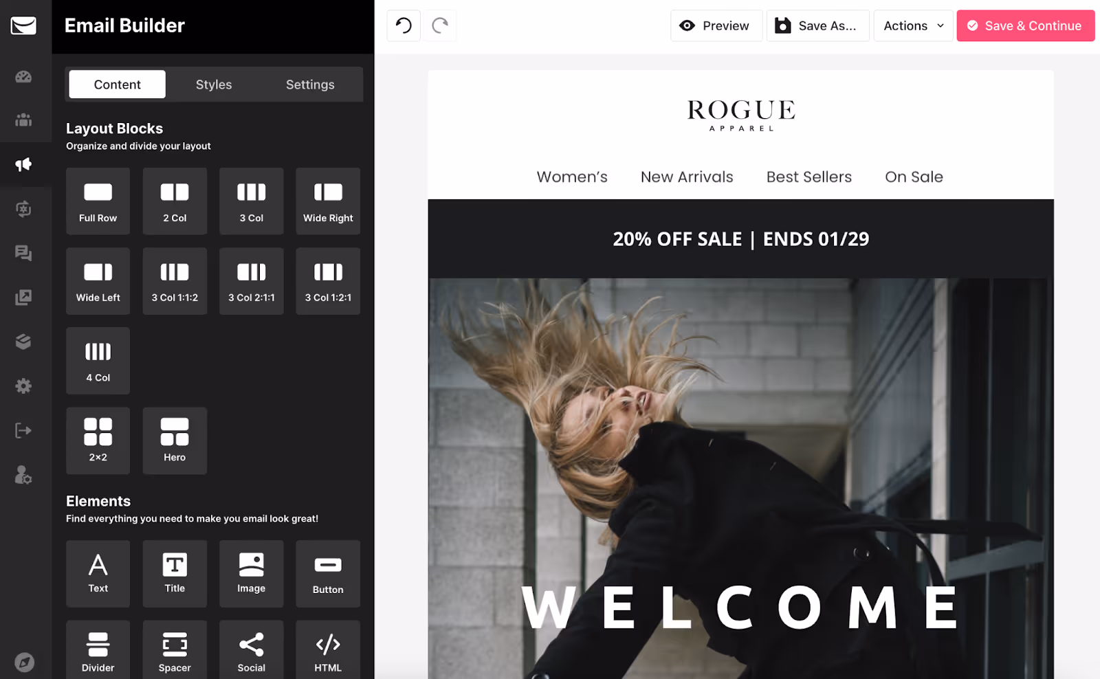Open the user settings icon in sidebar
This screenshot has width=1100, height=679.
23,475
